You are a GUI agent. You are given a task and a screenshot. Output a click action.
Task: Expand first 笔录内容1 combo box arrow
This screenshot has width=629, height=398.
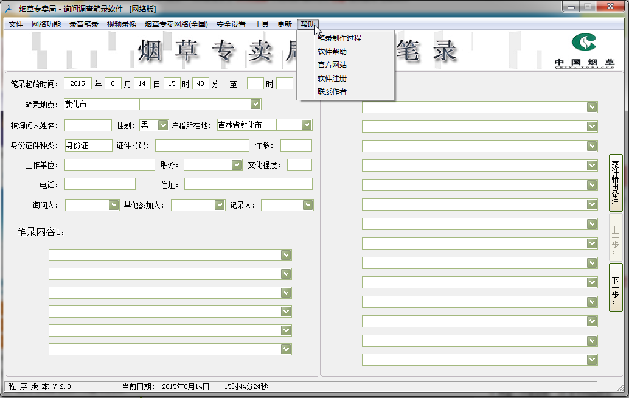(286, 255)
